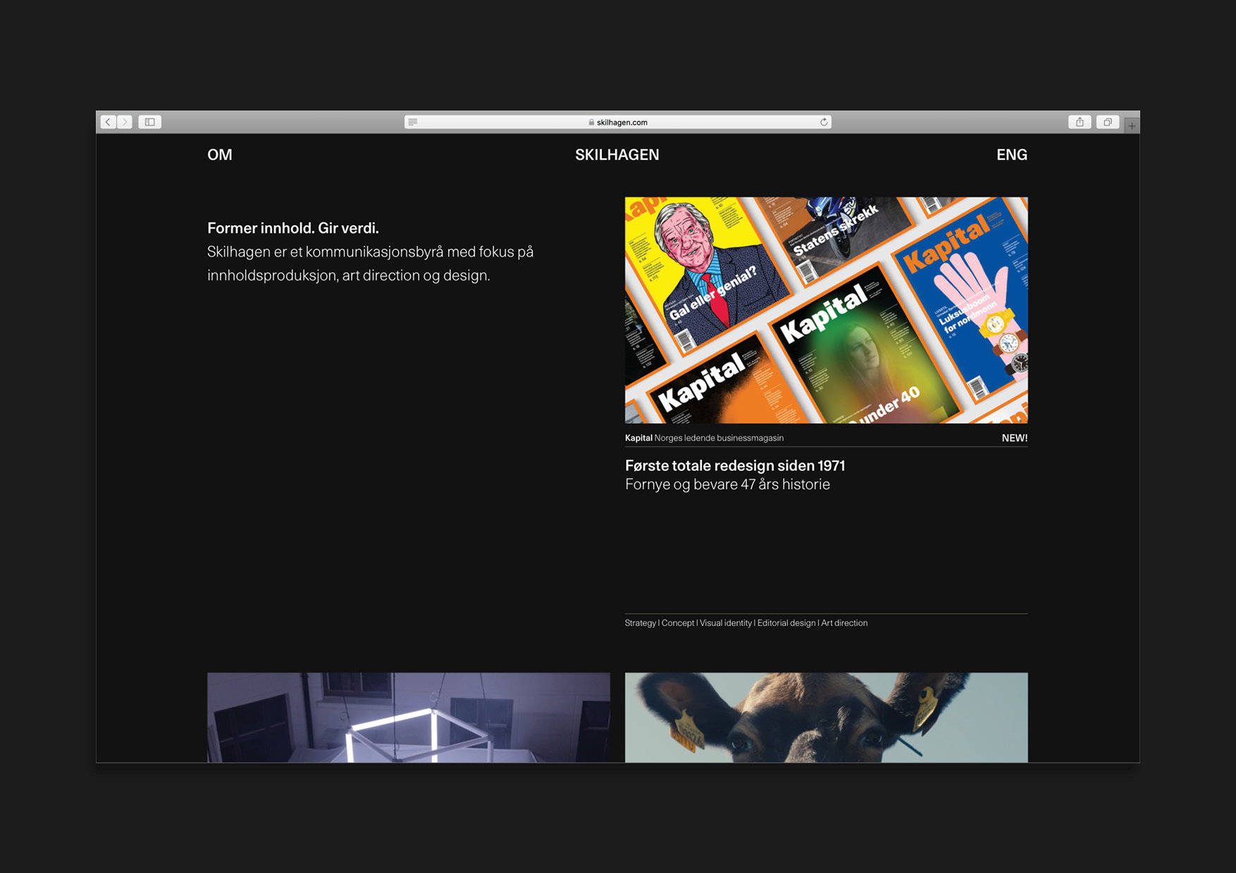Open the Kapital magazine covers image
1236x873 pixels.
pyautogui.click(x=826, y=310)
